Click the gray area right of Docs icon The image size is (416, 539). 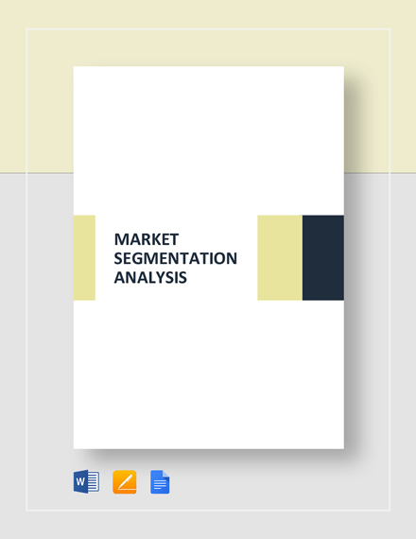[x=275, y=482]
